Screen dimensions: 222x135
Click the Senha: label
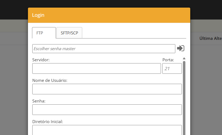click(39, 101)
